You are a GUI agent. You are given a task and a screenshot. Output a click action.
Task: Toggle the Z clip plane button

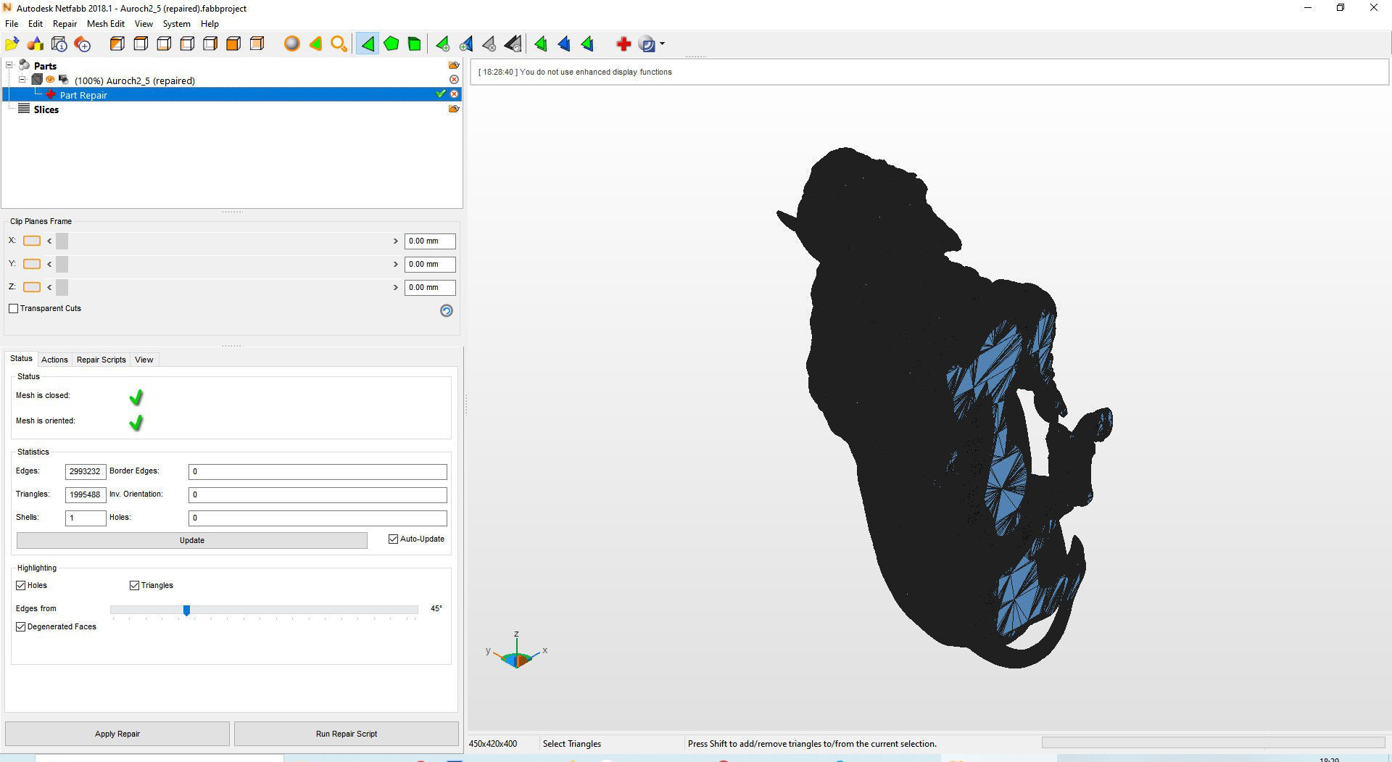[32, 287]
